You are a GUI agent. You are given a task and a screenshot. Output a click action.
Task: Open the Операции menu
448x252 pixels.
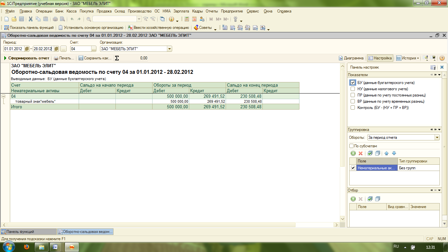(44, 11)
